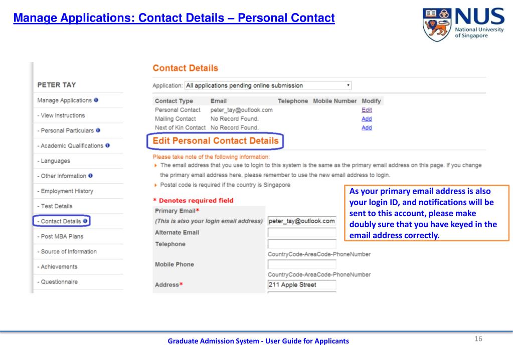Click the Alternate Email field label
This screenshot has height=355, width=513.
(x=177, y=232)
